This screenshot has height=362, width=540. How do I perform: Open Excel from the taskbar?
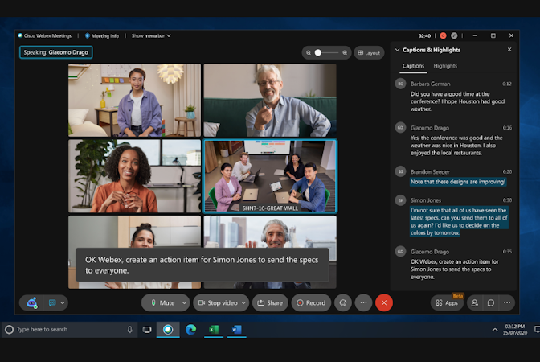pyautogui.click(x=214, y=330)
